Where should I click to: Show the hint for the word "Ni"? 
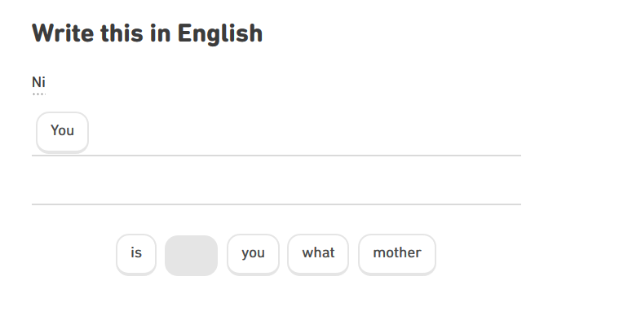tap(38, 82)
